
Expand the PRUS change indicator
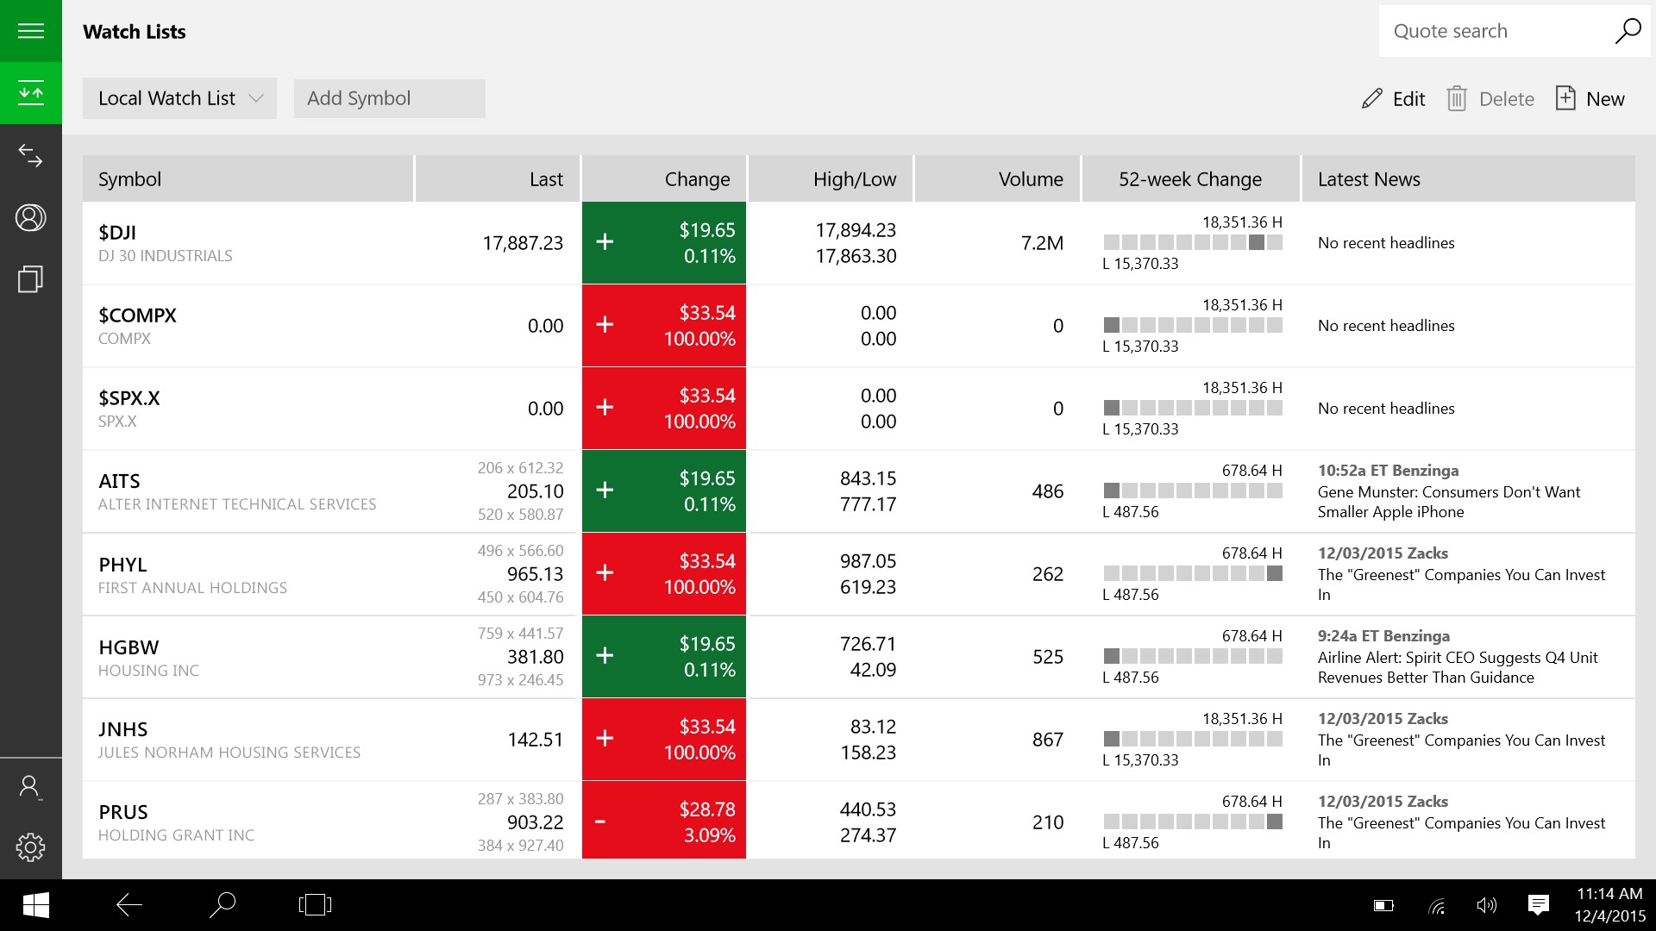(x=605, y=821)
